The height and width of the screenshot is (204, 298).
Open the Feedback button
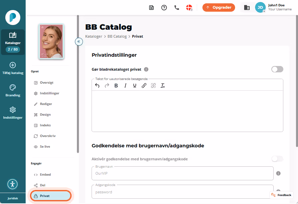[x=281, y=195]
